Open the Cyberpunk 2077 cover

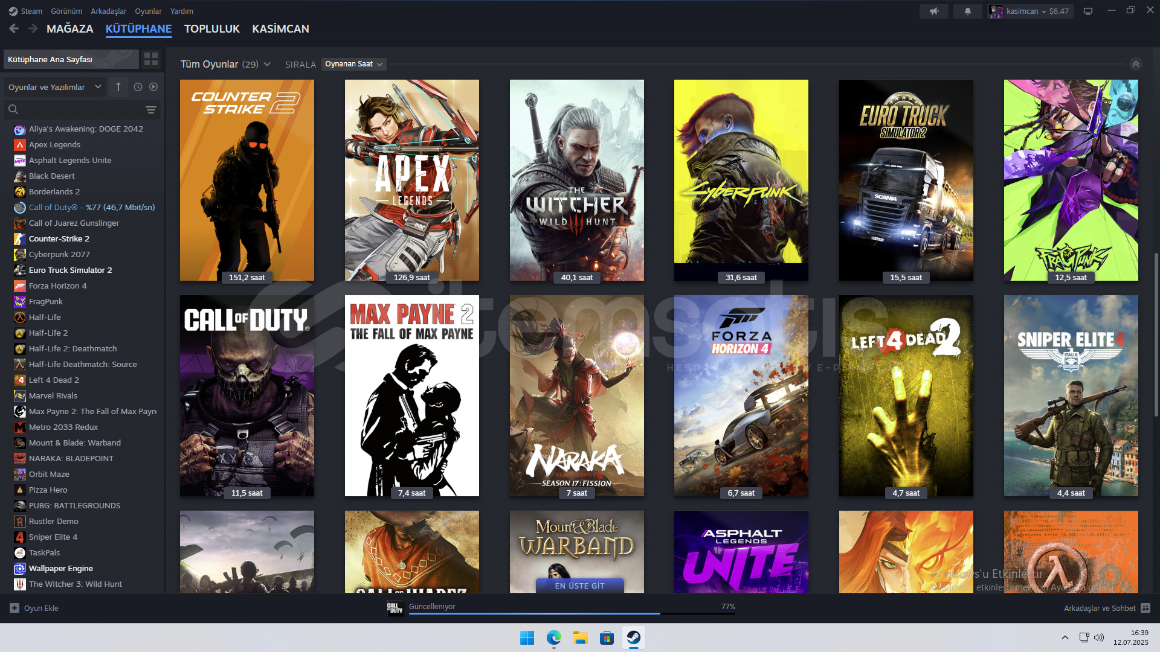[x=741, y=180]
